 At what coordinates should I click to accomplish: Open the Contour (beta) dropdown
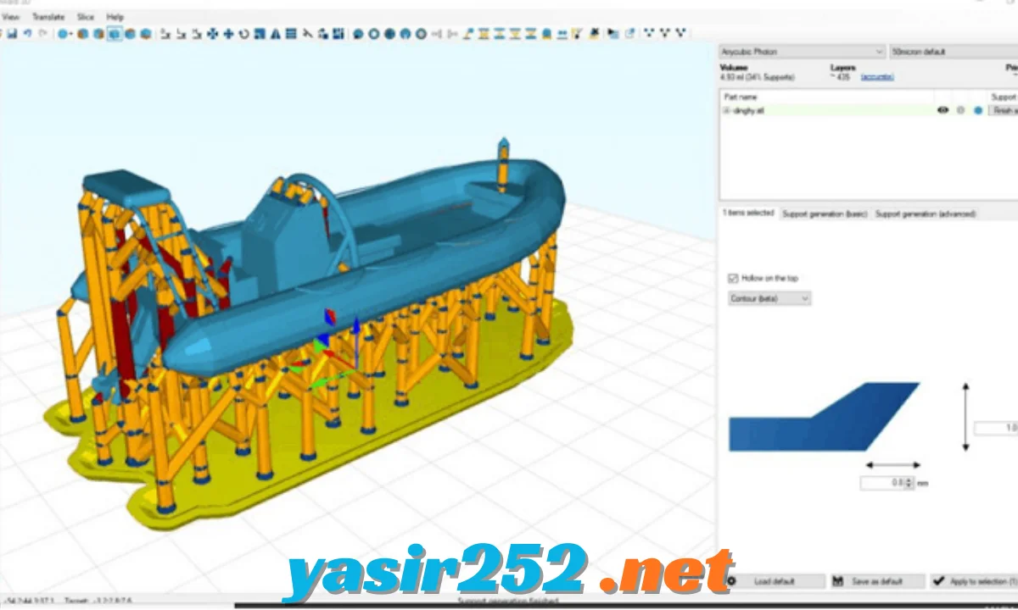tap(769, 298)
